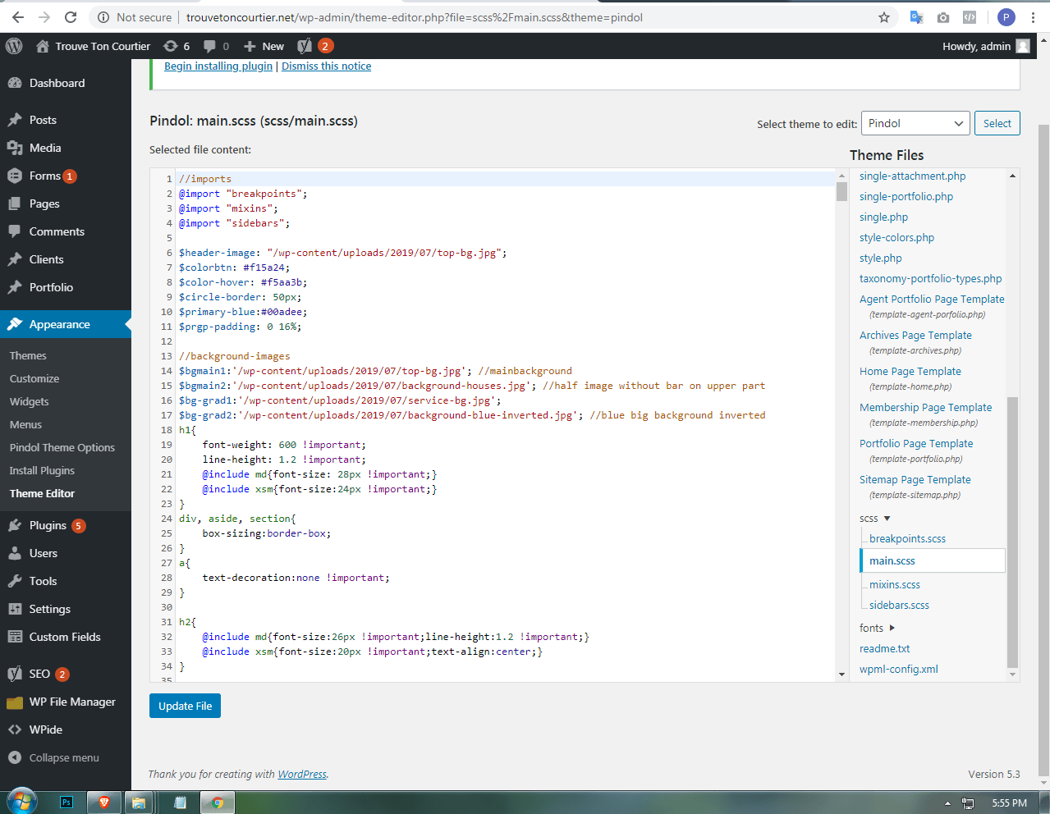
Task: Open wpml-config.xml file
Action: click(x=899, y=669)
